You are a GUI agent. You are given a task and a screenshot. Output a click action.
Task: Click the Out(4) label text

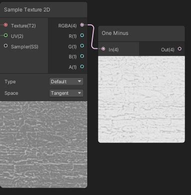click(x=168, y=49)
